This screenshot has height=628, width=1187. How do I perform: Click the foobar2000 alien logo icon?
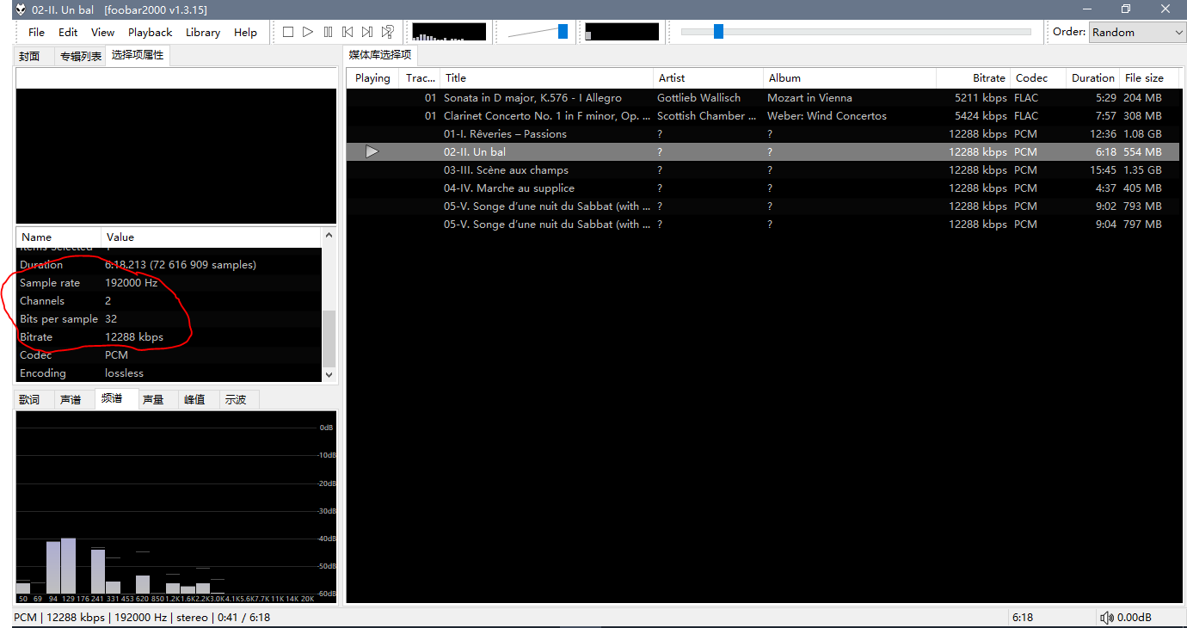click(x=20, y=9)
